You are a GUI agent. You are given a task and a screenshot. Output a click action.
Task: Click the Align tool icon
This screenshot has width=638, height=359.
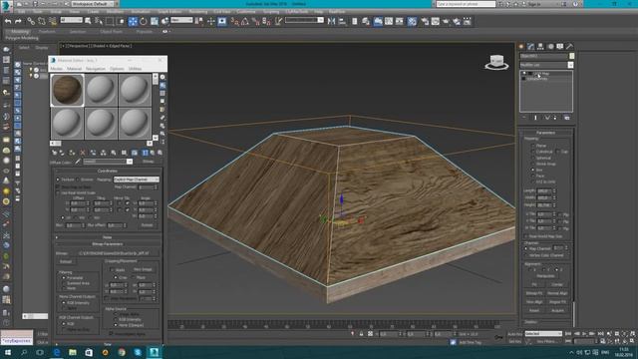(342, 21)
